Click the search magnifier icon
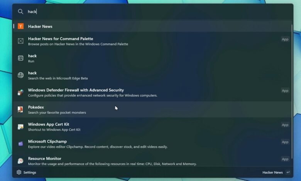301x181 pixels. [20, 12]
